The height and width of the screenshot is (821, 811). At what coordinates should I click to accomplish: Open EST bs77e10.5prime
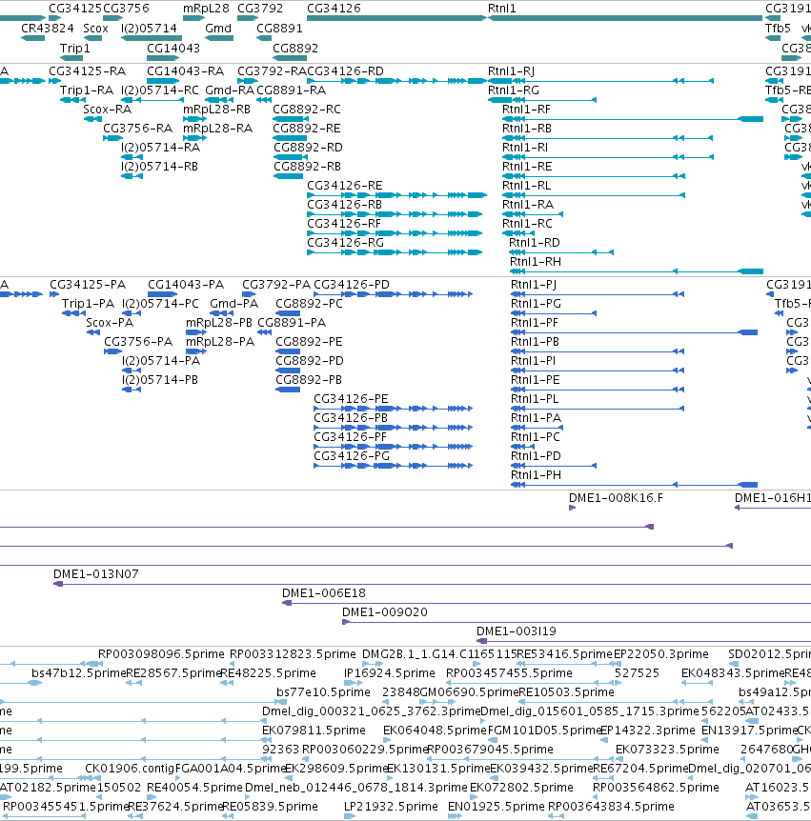[323, 692]
